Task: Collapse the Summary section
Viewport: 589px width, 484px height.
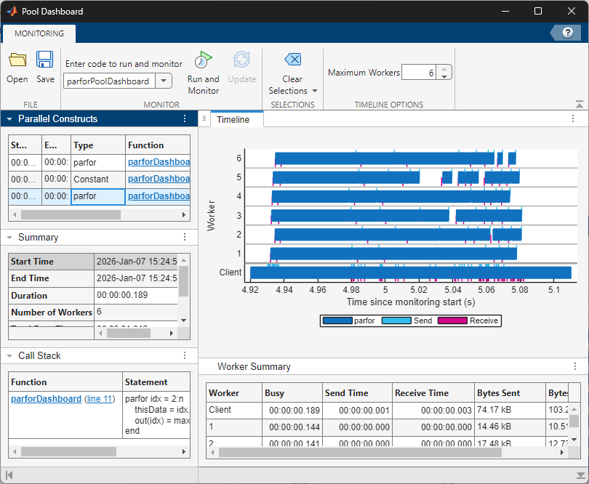Action: pos(9,238)
